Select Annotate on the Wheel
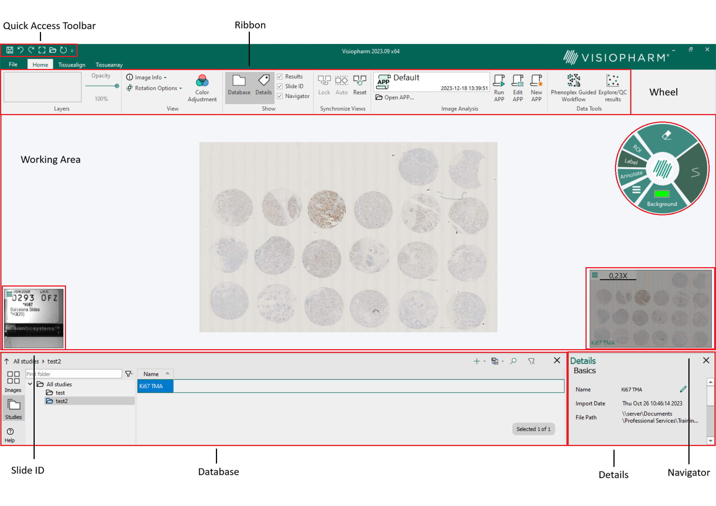Image resolution: width=716 pixels, height=506 pixels. click(x=631, y=175)
